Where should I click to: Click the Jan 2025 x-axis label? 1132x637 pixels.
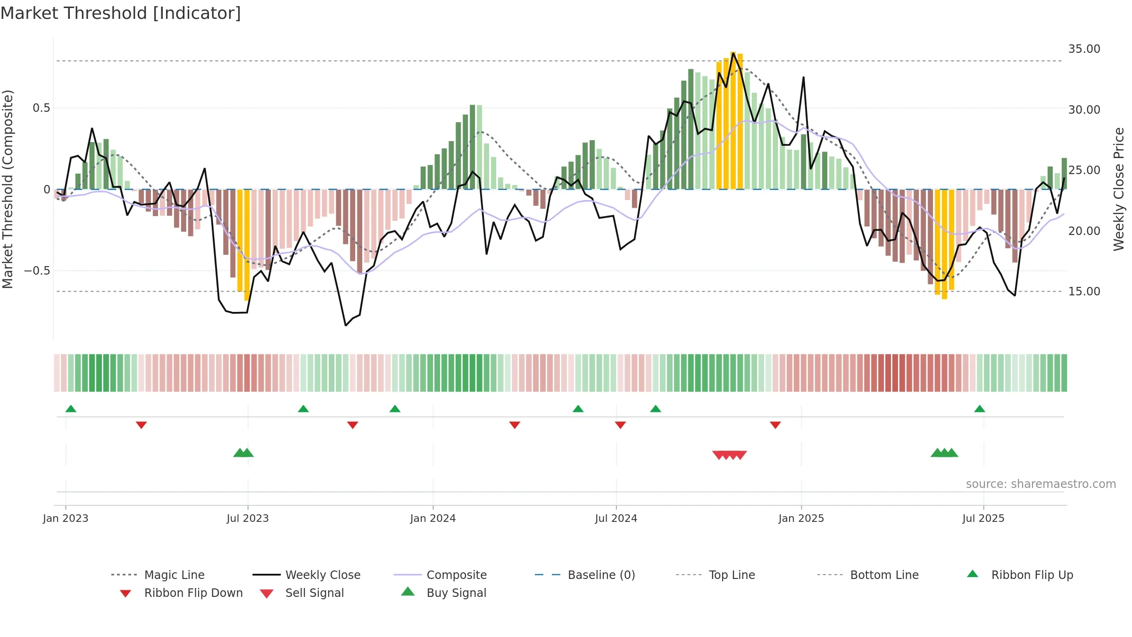tap(801, 519)
